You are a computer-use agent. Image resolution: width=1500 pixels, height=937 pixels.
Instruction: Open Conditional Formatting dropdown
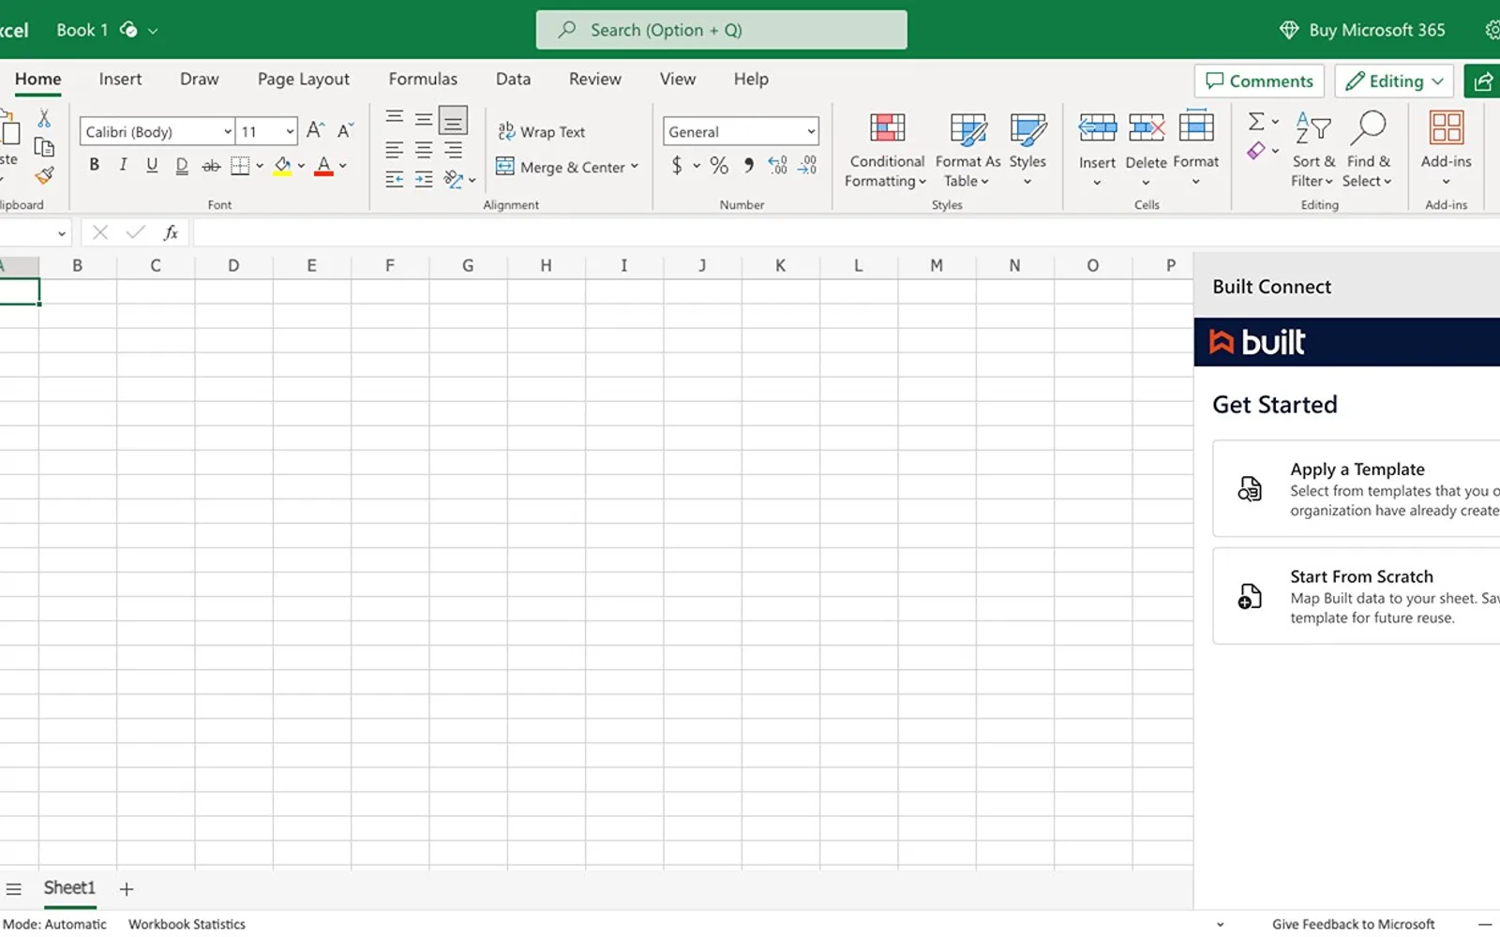[886, 151]
